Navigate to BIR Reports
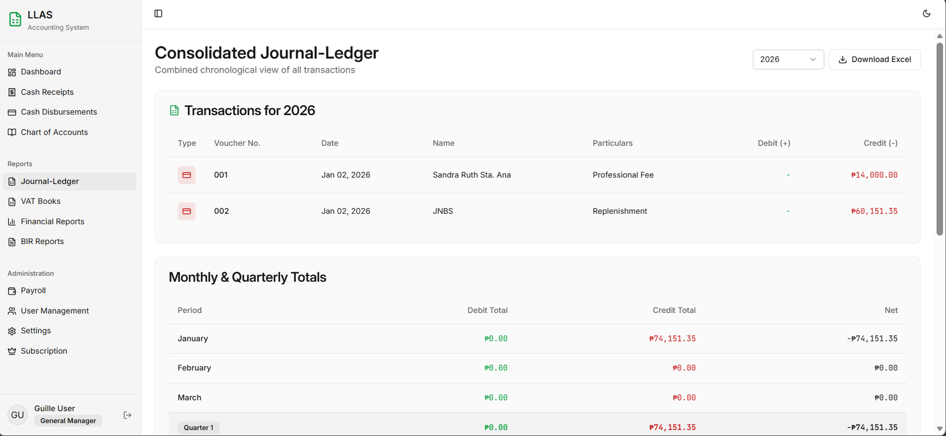The image size is (946, 436). coord(42,242)
